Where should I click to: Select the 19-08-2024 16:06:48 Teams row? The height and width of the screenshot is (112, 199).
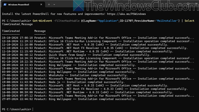click(x=98, y=79)
